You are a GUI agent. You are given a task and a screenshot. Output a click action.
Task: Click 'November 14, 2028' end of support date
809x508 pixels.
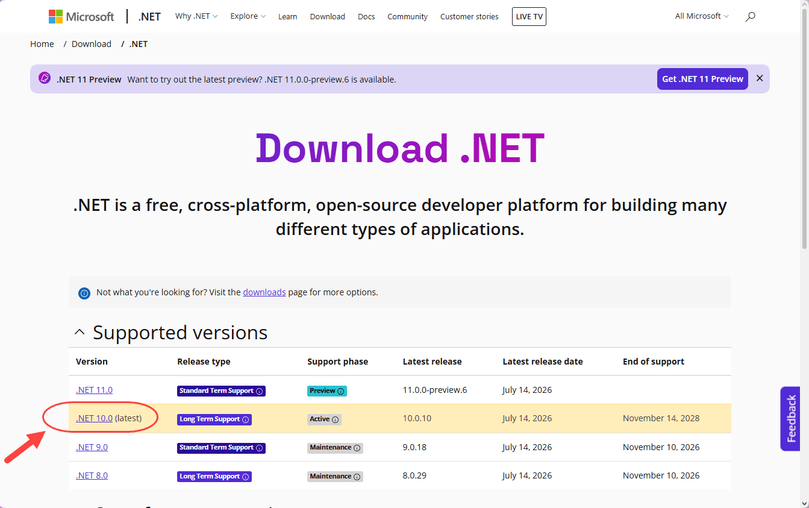[x=661, y=418]
